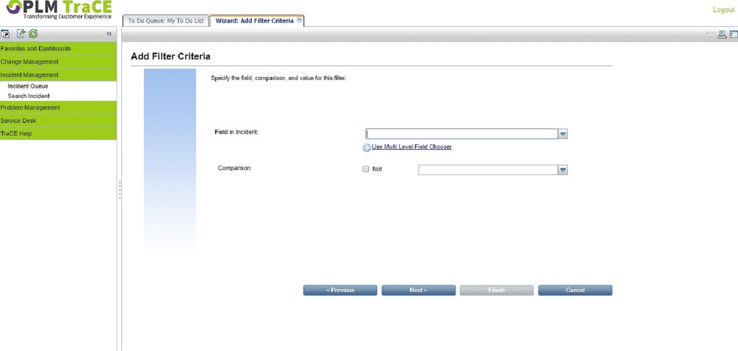Screen dimensions: 738x351
Task: Click the sidebar splitter grip handle
Action: (120, 190)
